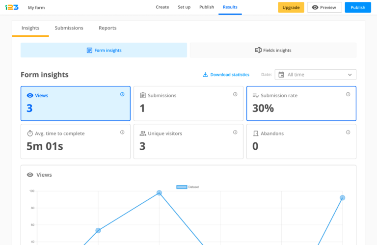Click the blue Publish button
Viewport: 377px width, 245px height.
pos(358,7)
